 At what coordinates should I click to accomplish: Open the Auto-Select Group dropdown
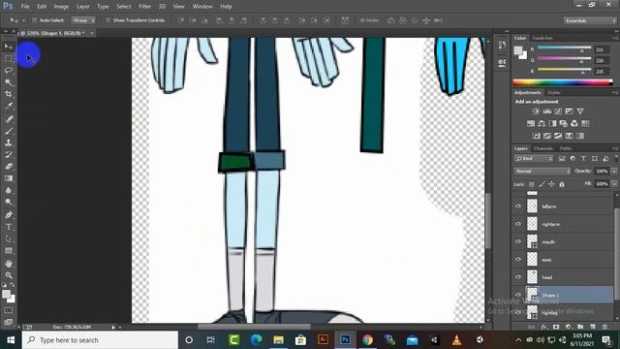83,20
